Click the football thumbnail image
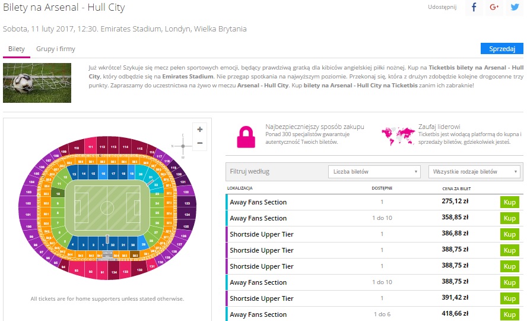The image size is (527, 321). (x=37, y=83)
